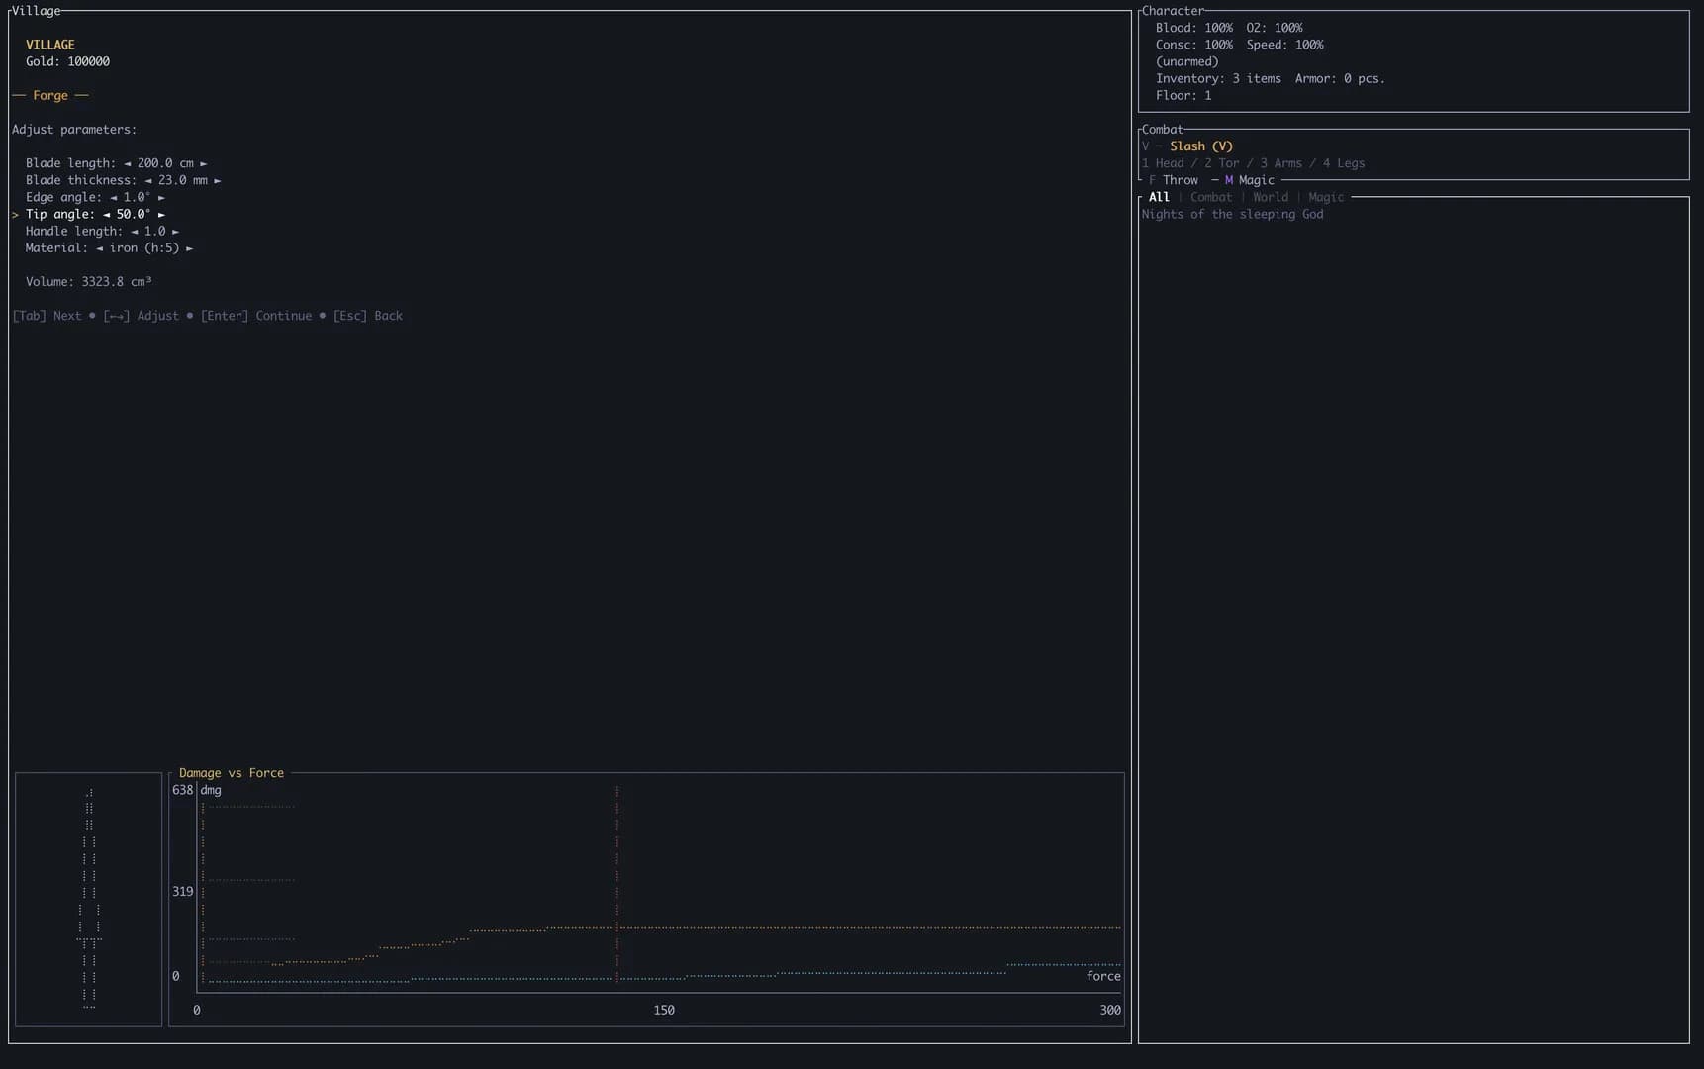Viewport: 1704px width, 1069px height.
Task: Click the Nights of the sleeping God message
Action: [1232, 214]
